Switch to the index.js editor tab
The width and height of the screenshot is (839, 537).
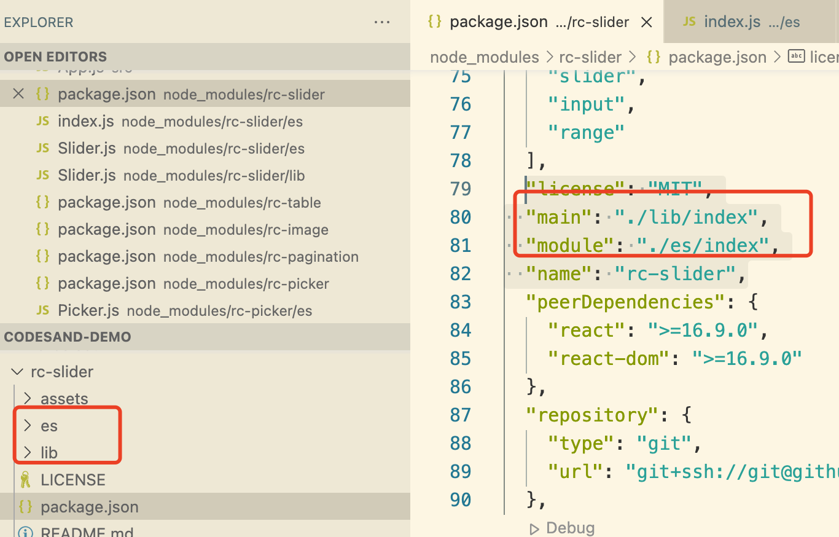coord(732,22)
